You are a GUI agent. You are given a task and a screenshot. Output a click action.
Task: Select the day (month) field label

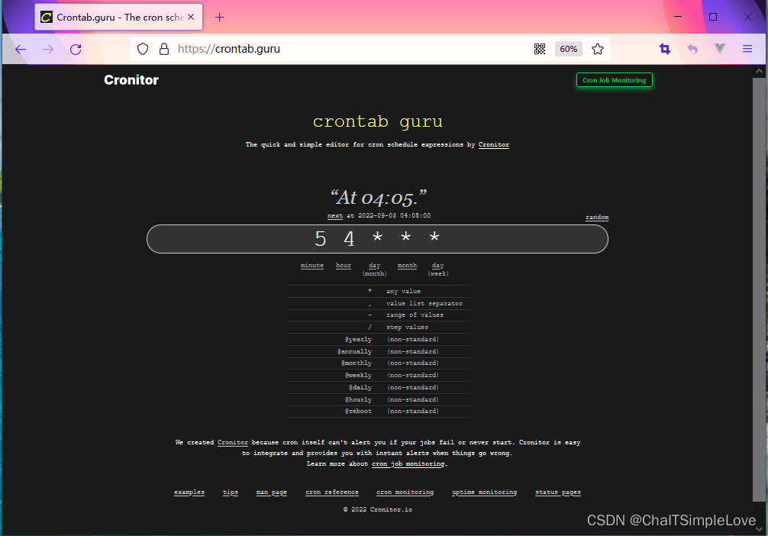click(x=374, y=269)
